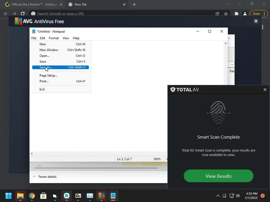This screenshot has height=202, width=270.
Task: Open notifications badge showing 3
Action: point(263,195)
